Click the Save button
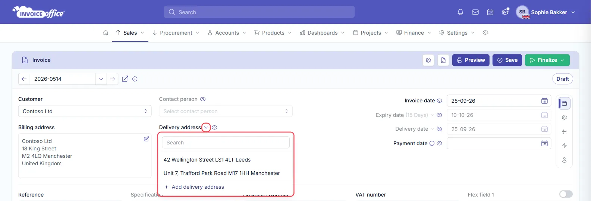Image resolution: width=591 pixels, height=201 pixels. click(x=507, y=60)
